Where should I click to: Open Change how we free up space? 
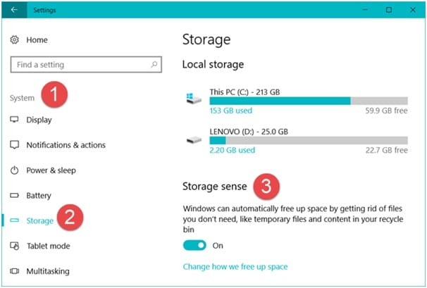235,266
